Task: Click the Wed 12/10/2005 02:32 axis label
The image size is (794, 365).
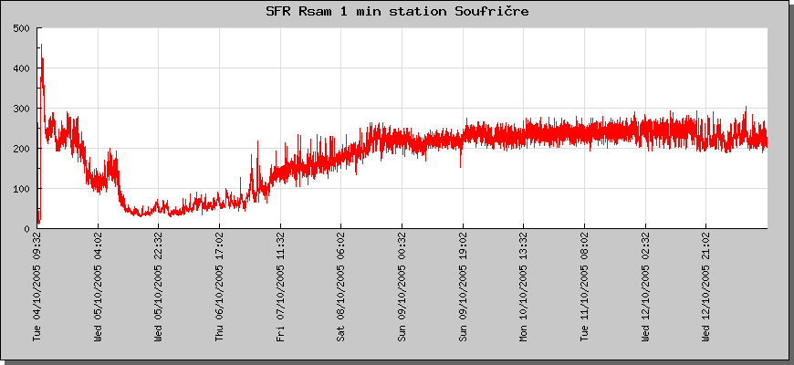Action: coord(646,286)
